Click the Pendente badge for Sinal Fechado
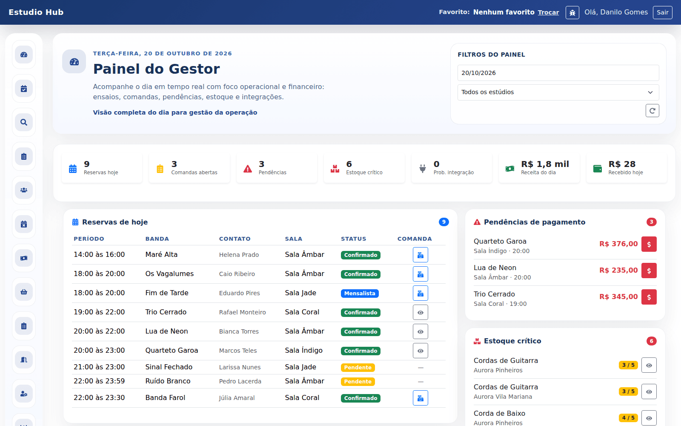Viewport: 681px width, 426px height. [358, 368]
